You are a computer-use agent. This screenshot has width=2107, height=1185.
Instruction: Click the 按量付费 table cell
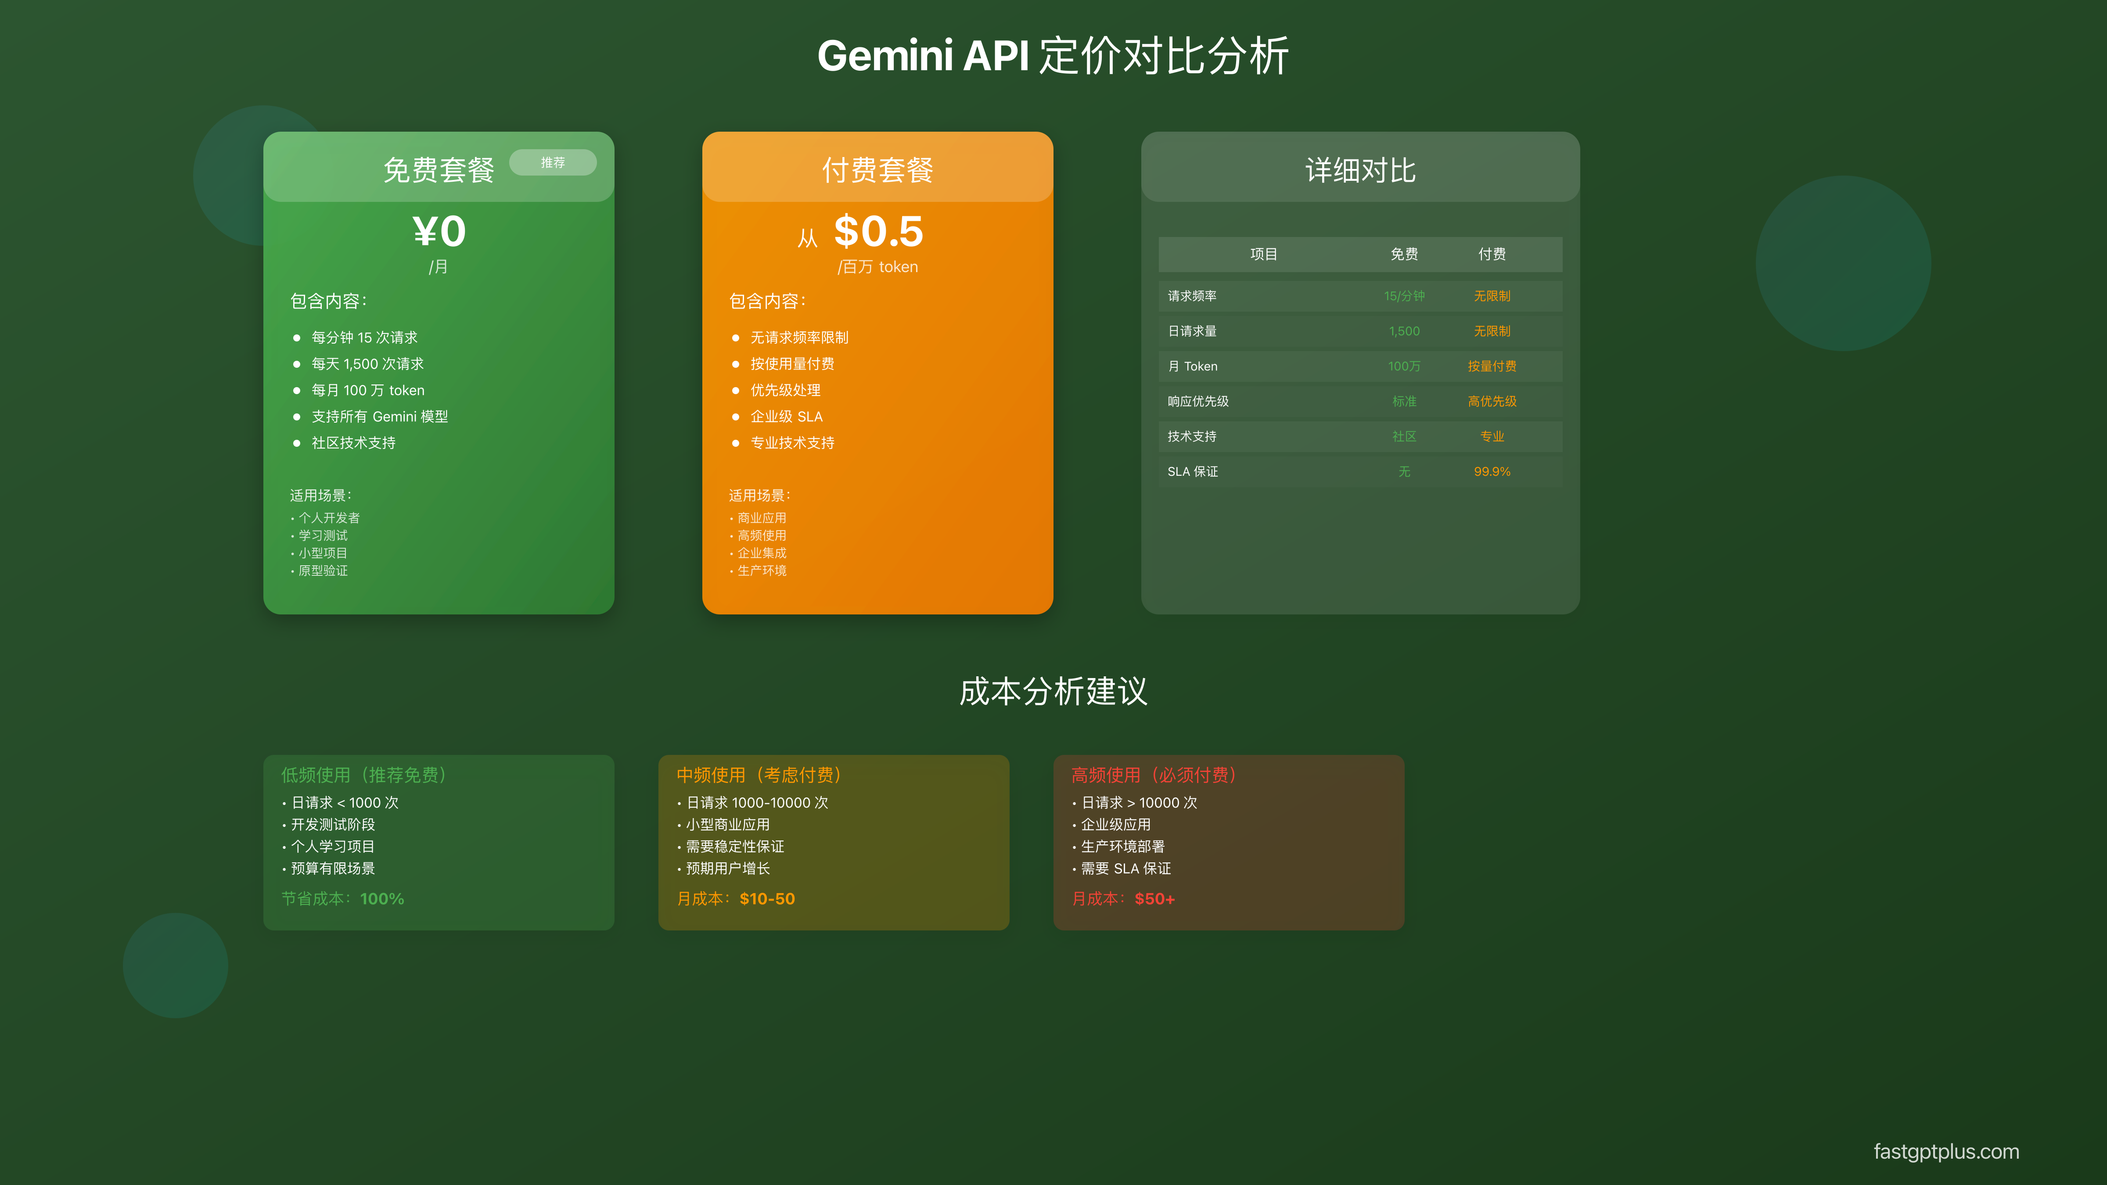pos(1492,366)
